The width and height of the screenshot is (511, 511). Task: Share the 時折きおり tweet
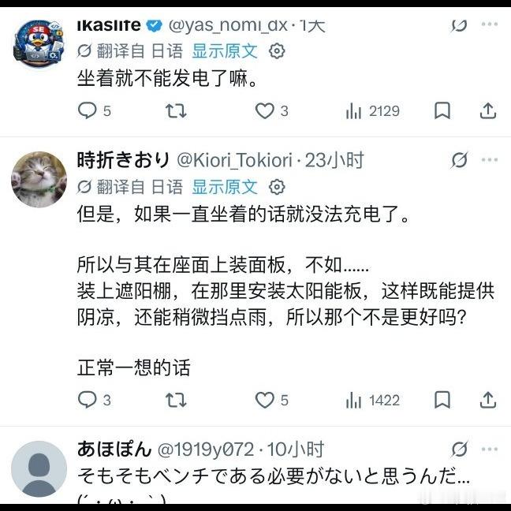pos(488,401)
